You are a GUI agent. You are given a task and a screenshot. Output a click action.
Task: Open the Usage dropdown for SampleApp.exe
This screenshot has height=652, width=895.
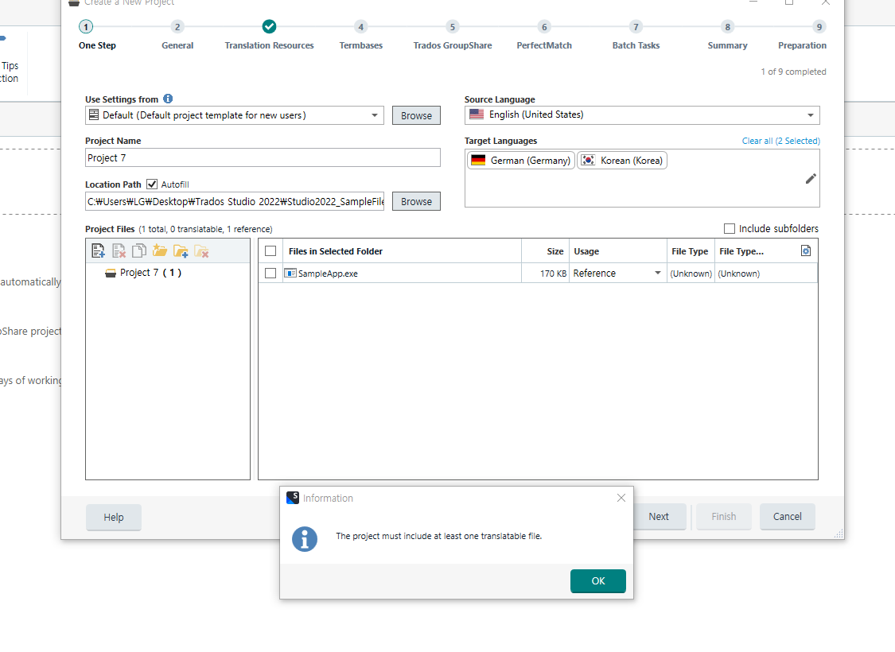pyautogui.click(x=660, y=273)
